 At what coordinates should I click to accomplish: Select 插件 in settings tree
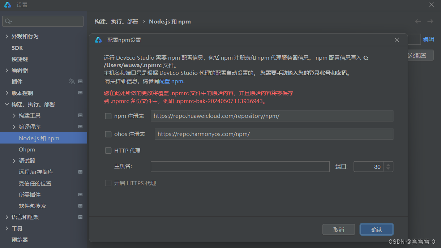(x=17, y=81)
